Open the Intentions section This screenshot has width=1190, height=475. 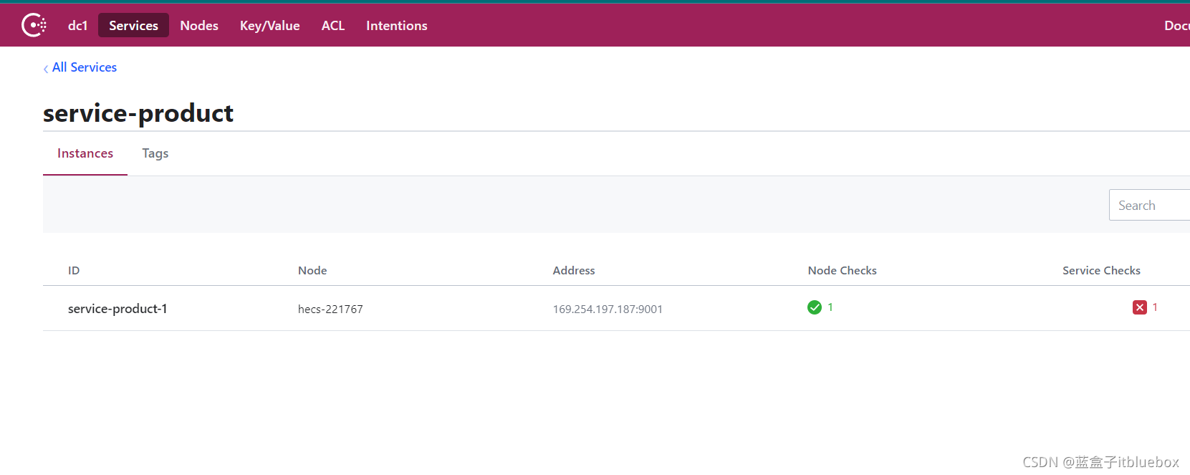(x=396, y=25)
